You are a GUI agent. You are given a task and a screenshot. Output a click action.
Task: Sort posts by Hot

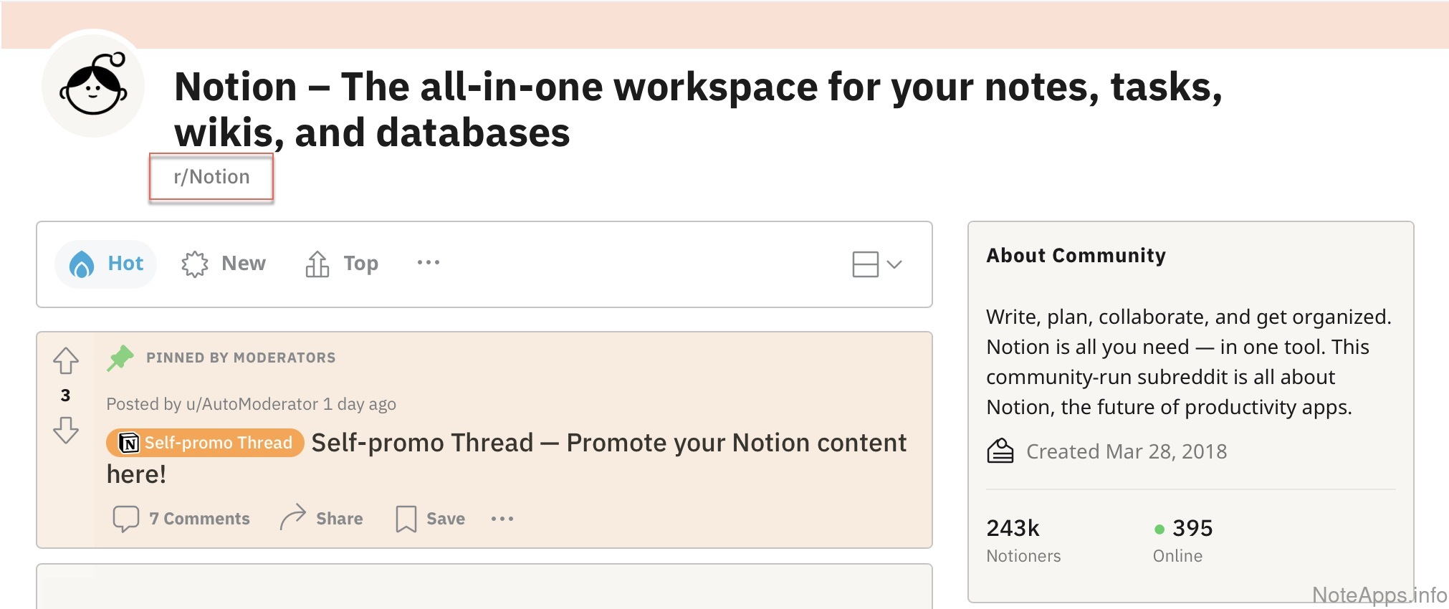coord(106,264)
